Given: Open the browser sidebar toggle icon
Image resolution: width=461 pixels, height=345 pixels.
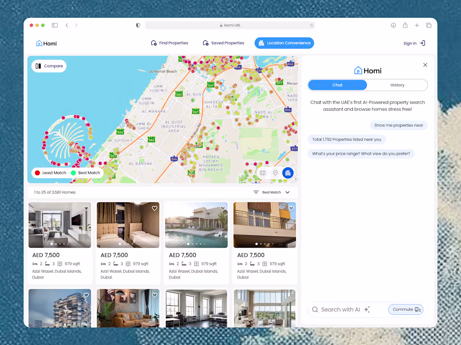Looking at the screenshot, I should 54,25.
